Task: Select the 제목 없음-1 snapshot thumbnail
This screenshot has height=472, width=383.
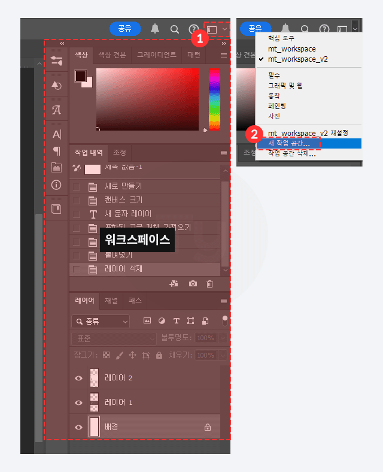Action: (x=93, y=170)
